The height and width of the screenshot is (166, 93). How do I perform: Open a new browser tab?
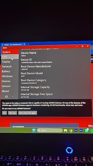[28, 44]
